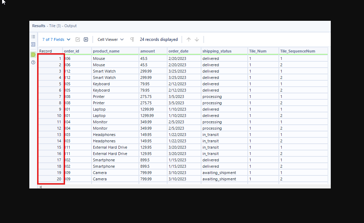This screenshot has height=223, width=364.
Task: Select the order_date column header
Action: (x=178, y=51)
